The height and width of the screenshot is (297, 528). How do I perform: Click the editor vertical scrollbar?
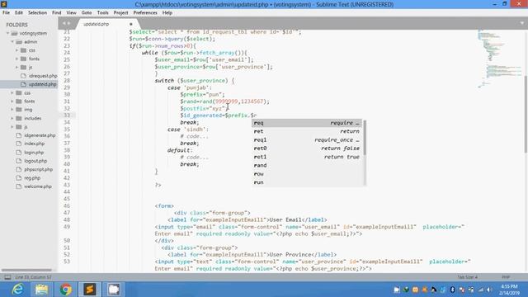(526, 115)
